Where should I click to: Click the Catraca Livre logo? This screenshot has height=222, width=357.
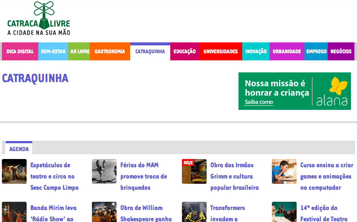(x=39, y=18)
